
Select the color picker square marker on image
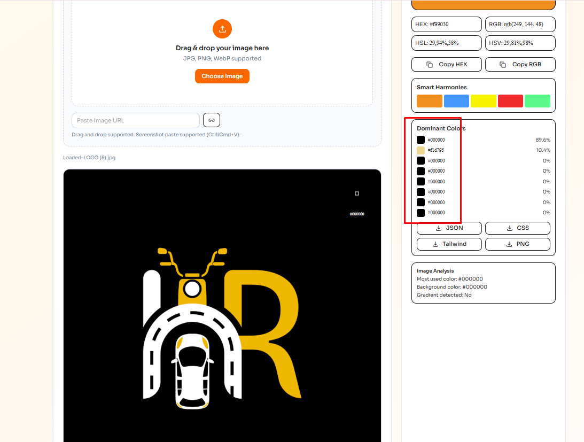coord(357,193)
